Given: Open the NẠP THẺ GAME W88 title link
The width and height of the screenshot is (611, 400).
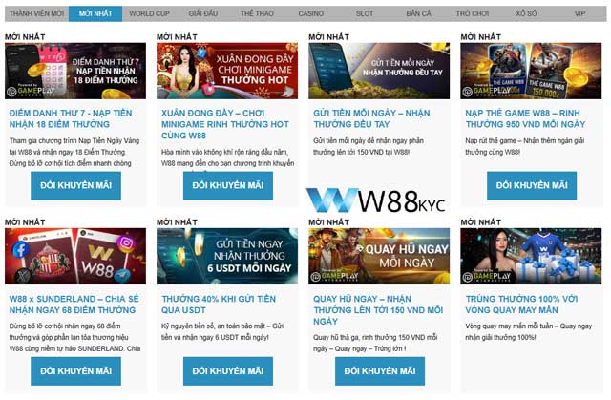Looking at the screenshot, I should [523, 117].
